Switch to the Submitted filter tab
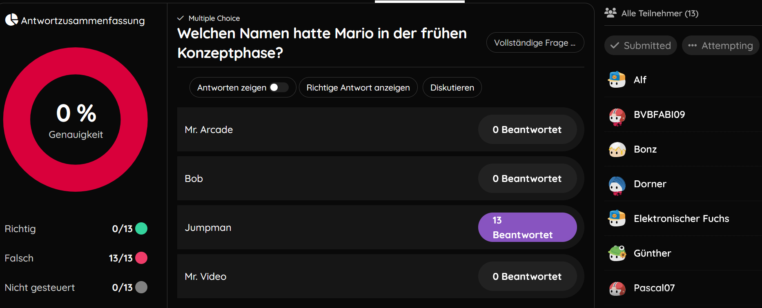The image size is (762, 308). tap(641, 45)
